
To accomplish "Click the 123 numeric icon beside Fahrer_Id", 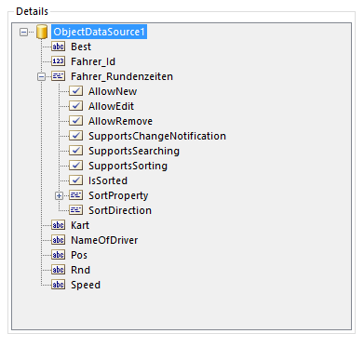I will coord(59,61).
